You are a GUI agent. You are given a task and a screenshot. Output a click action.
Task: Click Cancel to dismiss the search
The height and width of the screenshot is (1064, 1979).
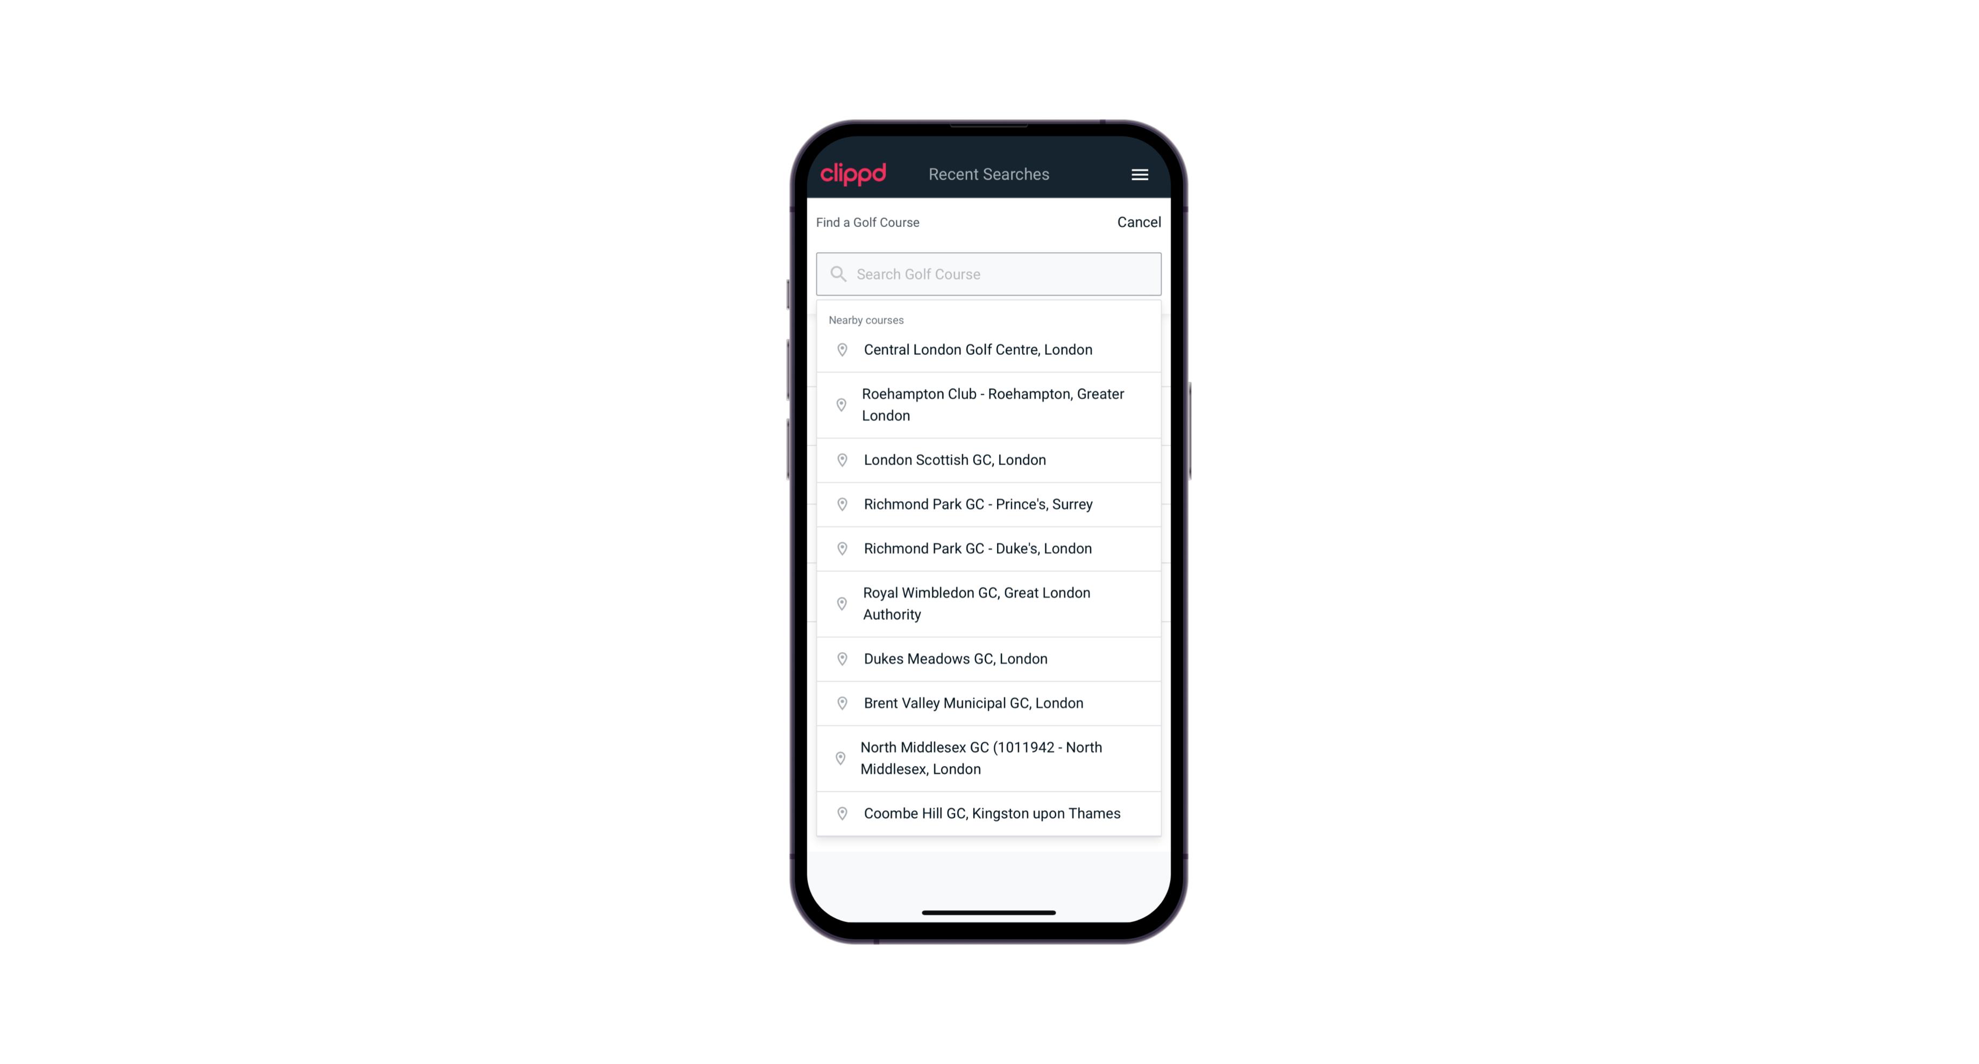click(1136, 220)
